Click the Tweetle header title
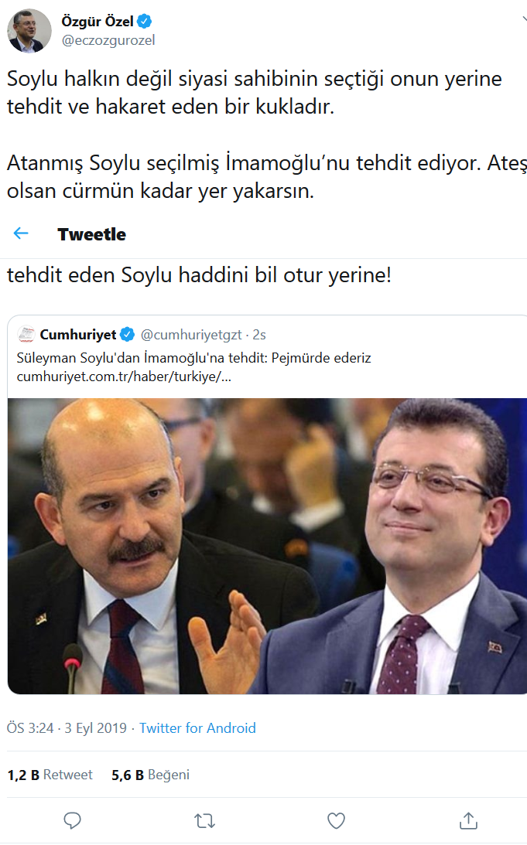This screenshot has width=527, height=845. coord(91,234)
